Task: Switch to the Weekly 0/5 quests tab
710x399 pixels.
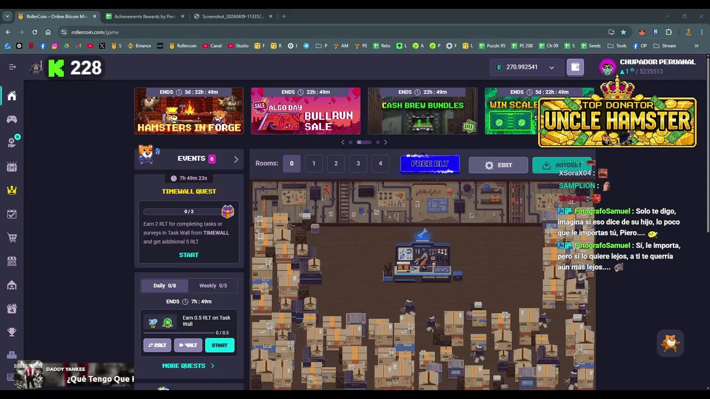Action: click(x=213, y=285)
